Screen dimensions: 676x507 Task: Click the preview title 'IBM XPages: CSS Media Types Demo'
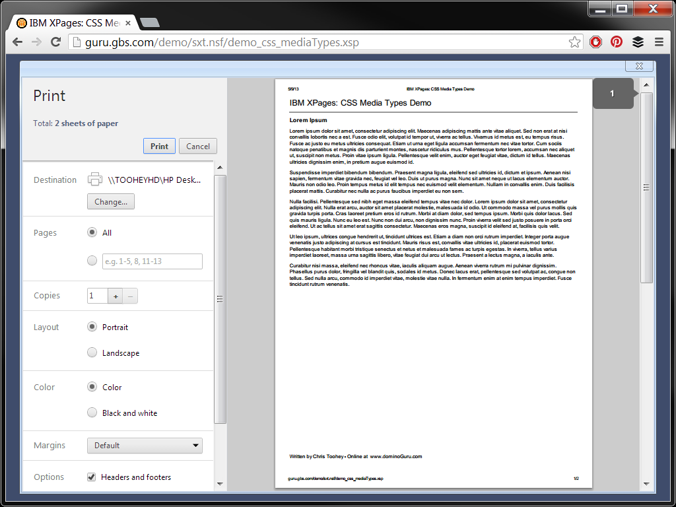point(360,103)
